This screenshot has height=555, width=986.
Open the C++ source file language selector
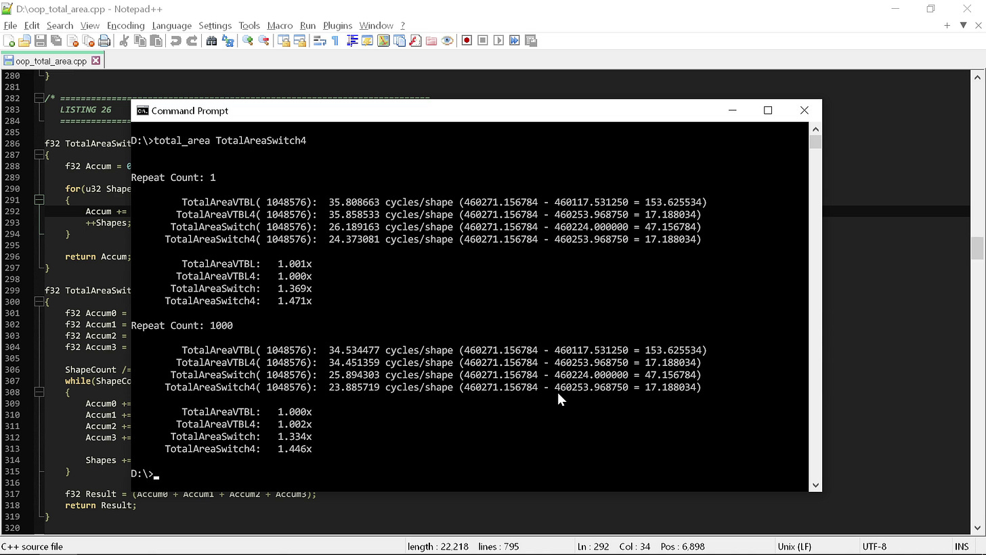[33, 546]
